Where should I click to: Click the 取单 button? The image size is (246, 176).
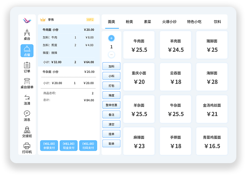(x=111, y=144)
